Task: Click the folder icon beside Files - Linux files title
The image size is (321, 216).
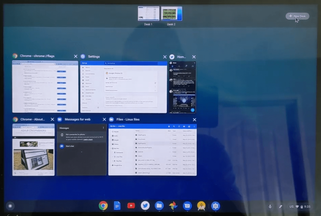Action: tap(111, 119)
